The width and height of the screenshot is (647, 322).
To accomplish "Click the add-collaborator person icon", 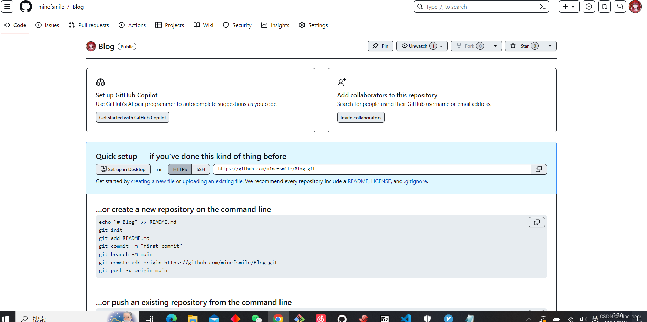I will [x=341, y=82].
